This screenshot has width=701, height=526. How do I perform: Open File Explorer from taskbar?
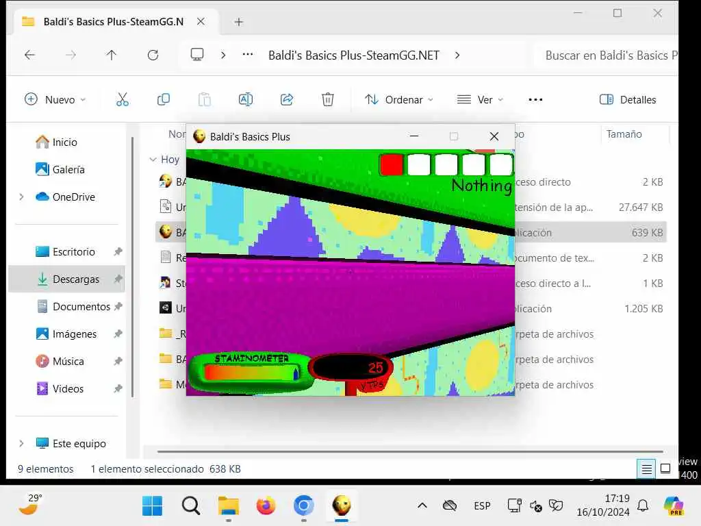[x=229, y=506]
